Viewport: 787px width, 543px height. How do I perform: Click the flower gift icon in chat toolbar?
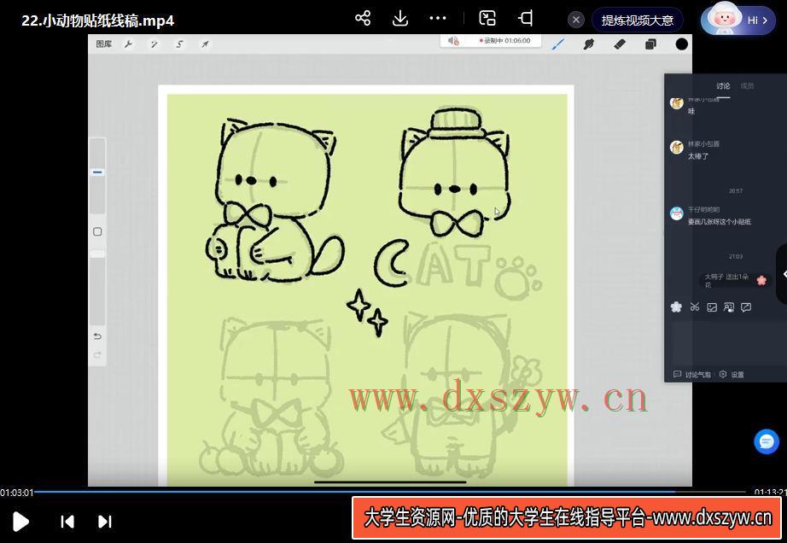(676, 307)
